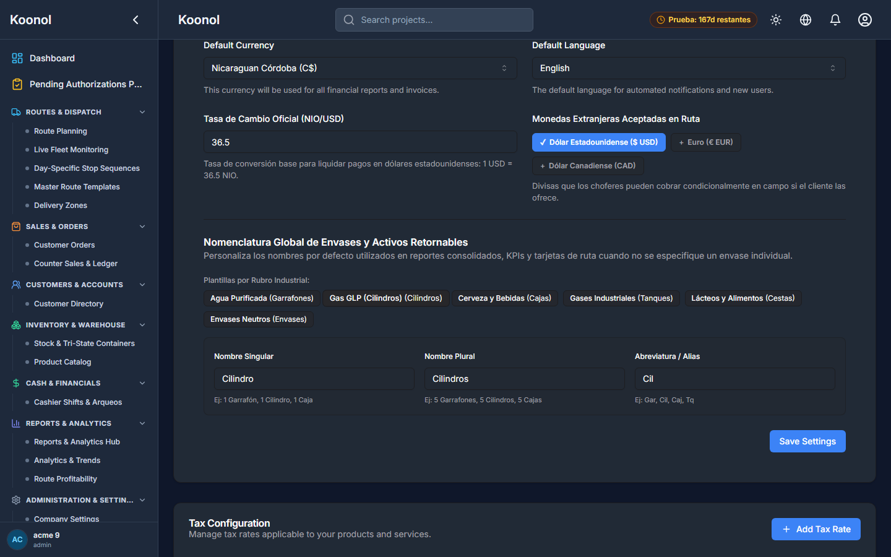
Task: Click the Add Tax Rate button
Action: [816, 529]
